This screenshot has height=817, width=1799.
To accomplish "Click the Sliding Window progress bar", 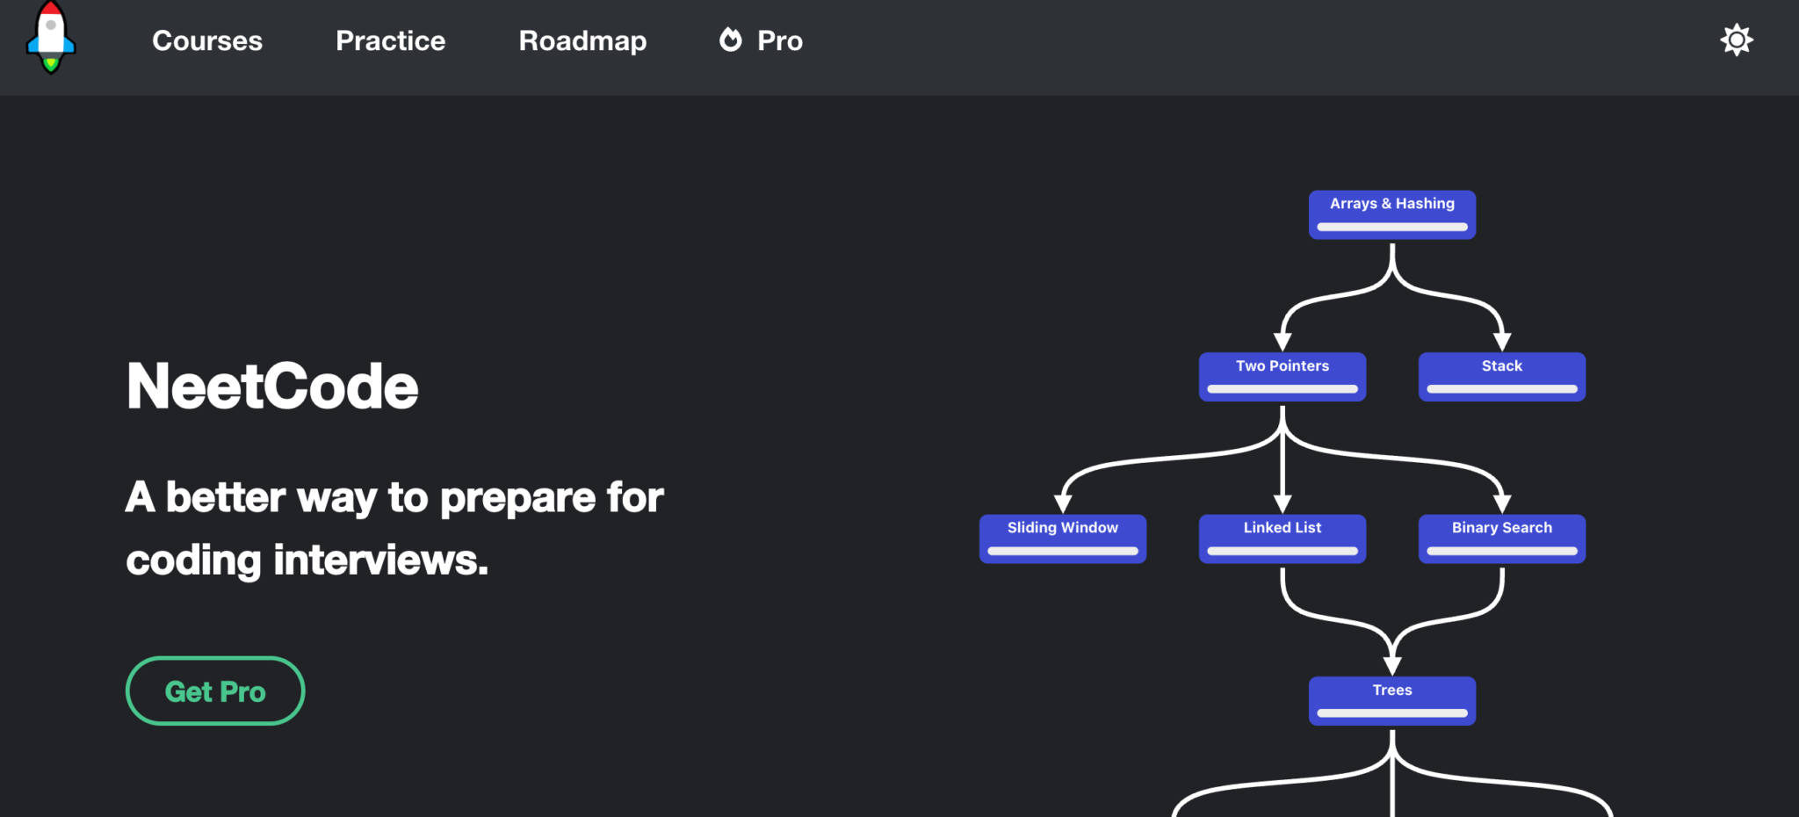I will click(1062, 551).
